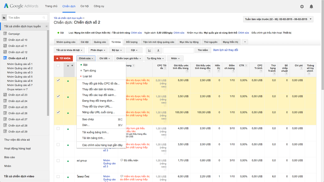This screenshot has height=182, width=324.
Task: Click the icon beside Chiến dịch số 2
Action: (5, 58)
